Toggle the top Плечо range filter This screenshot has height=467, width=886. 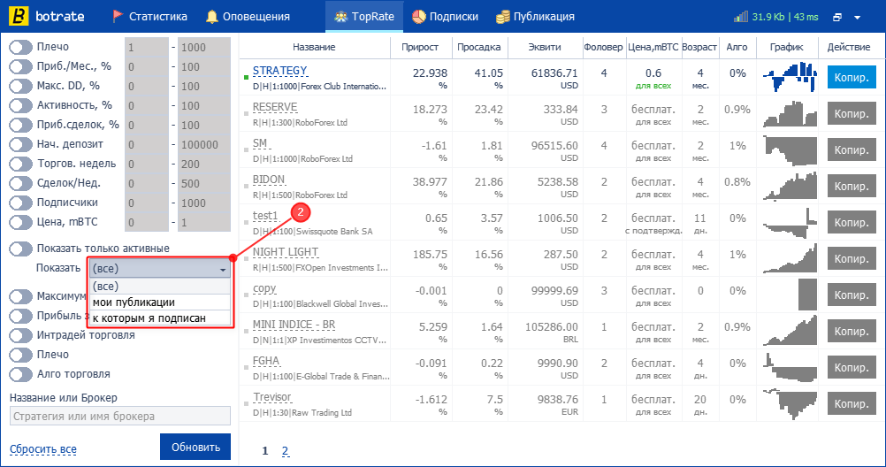coord(20,47)
